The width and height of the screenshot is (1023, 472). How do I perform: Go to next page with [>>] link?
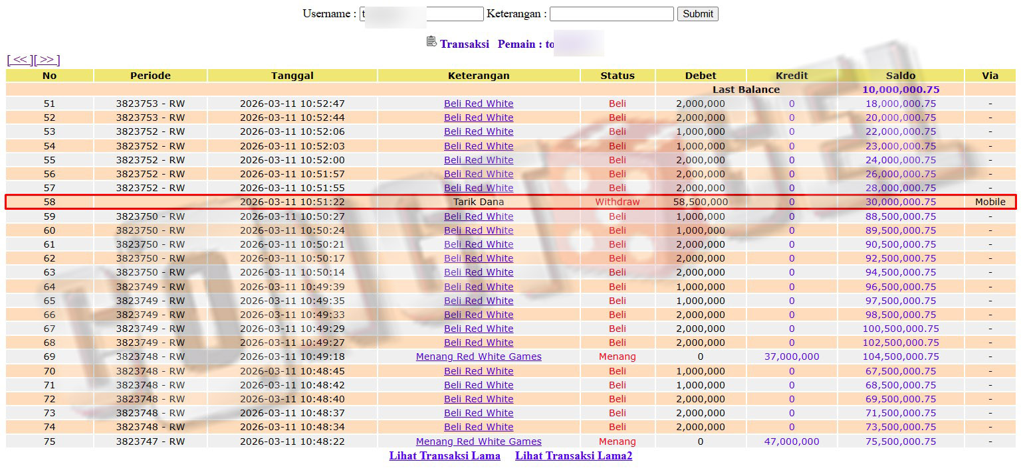(x=47, y=60)
